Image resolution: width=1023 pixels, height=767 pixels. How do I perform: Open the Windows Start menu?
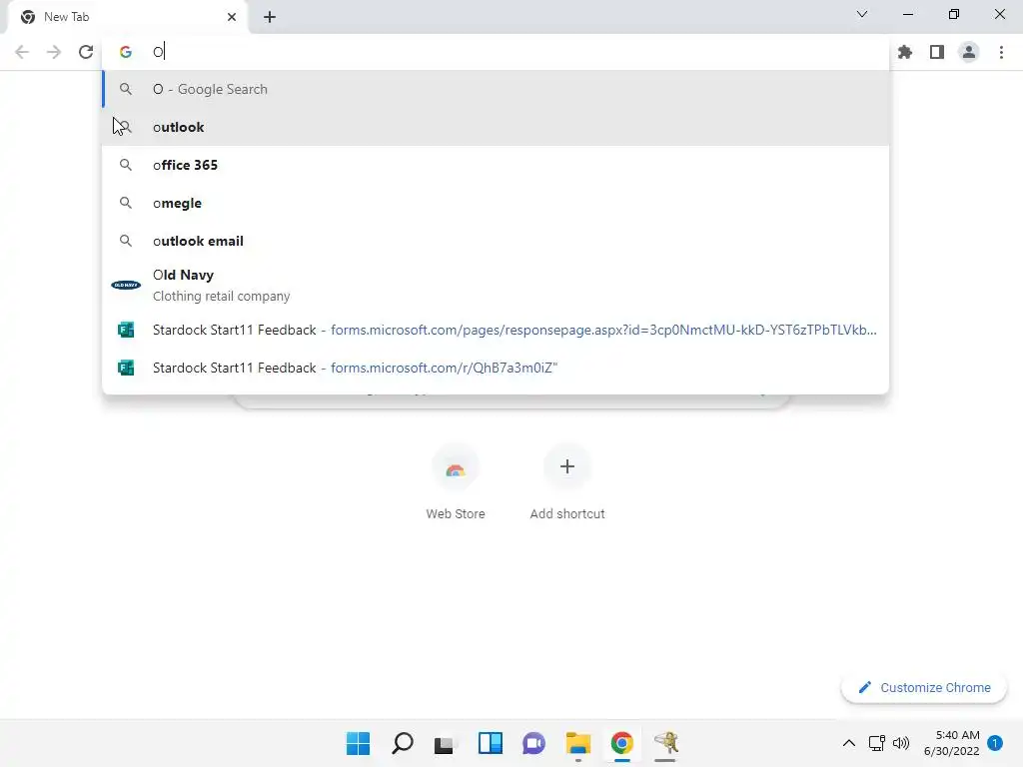pos(358,743)
